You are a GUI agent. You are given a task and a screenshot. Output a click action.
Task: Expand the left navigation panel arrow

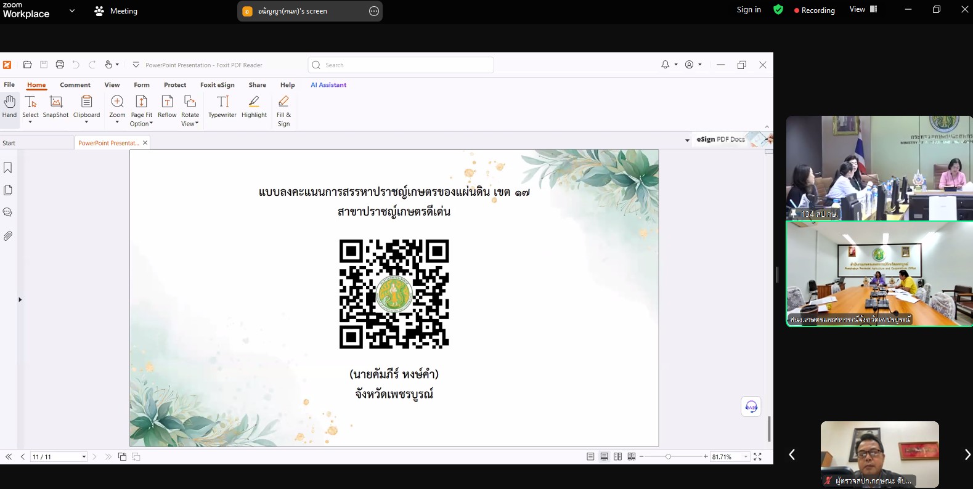click(x=20, y=300)
